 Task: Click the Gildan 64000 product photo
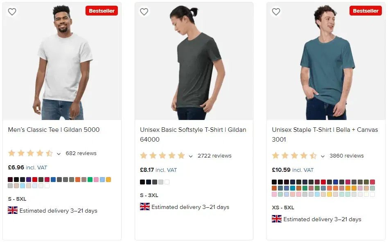pyautogui.click(x=194, y=61)
